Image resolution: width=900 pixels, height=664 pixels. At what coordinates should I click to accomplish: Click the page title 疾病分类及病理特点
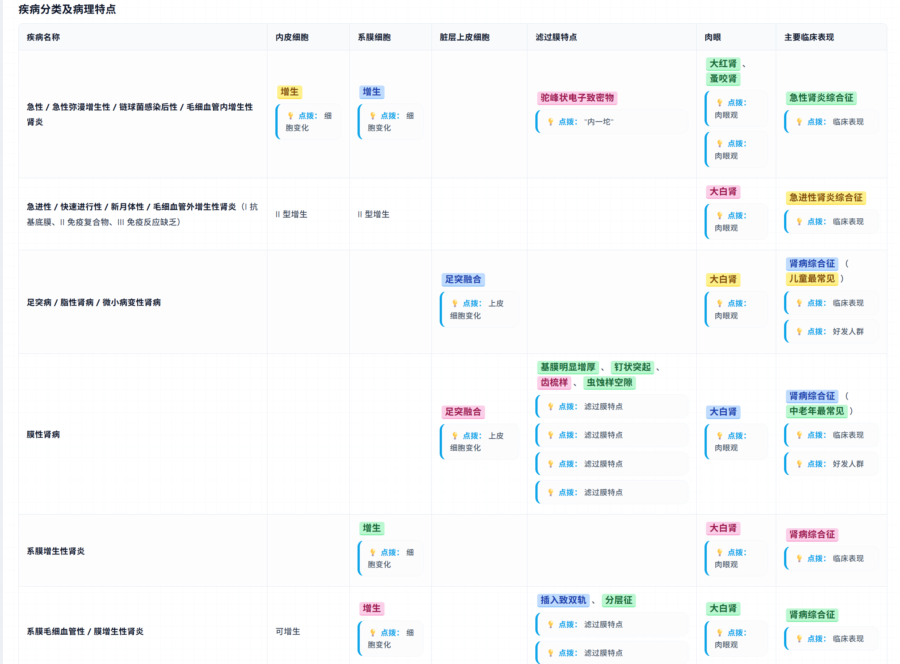[67, 9]
